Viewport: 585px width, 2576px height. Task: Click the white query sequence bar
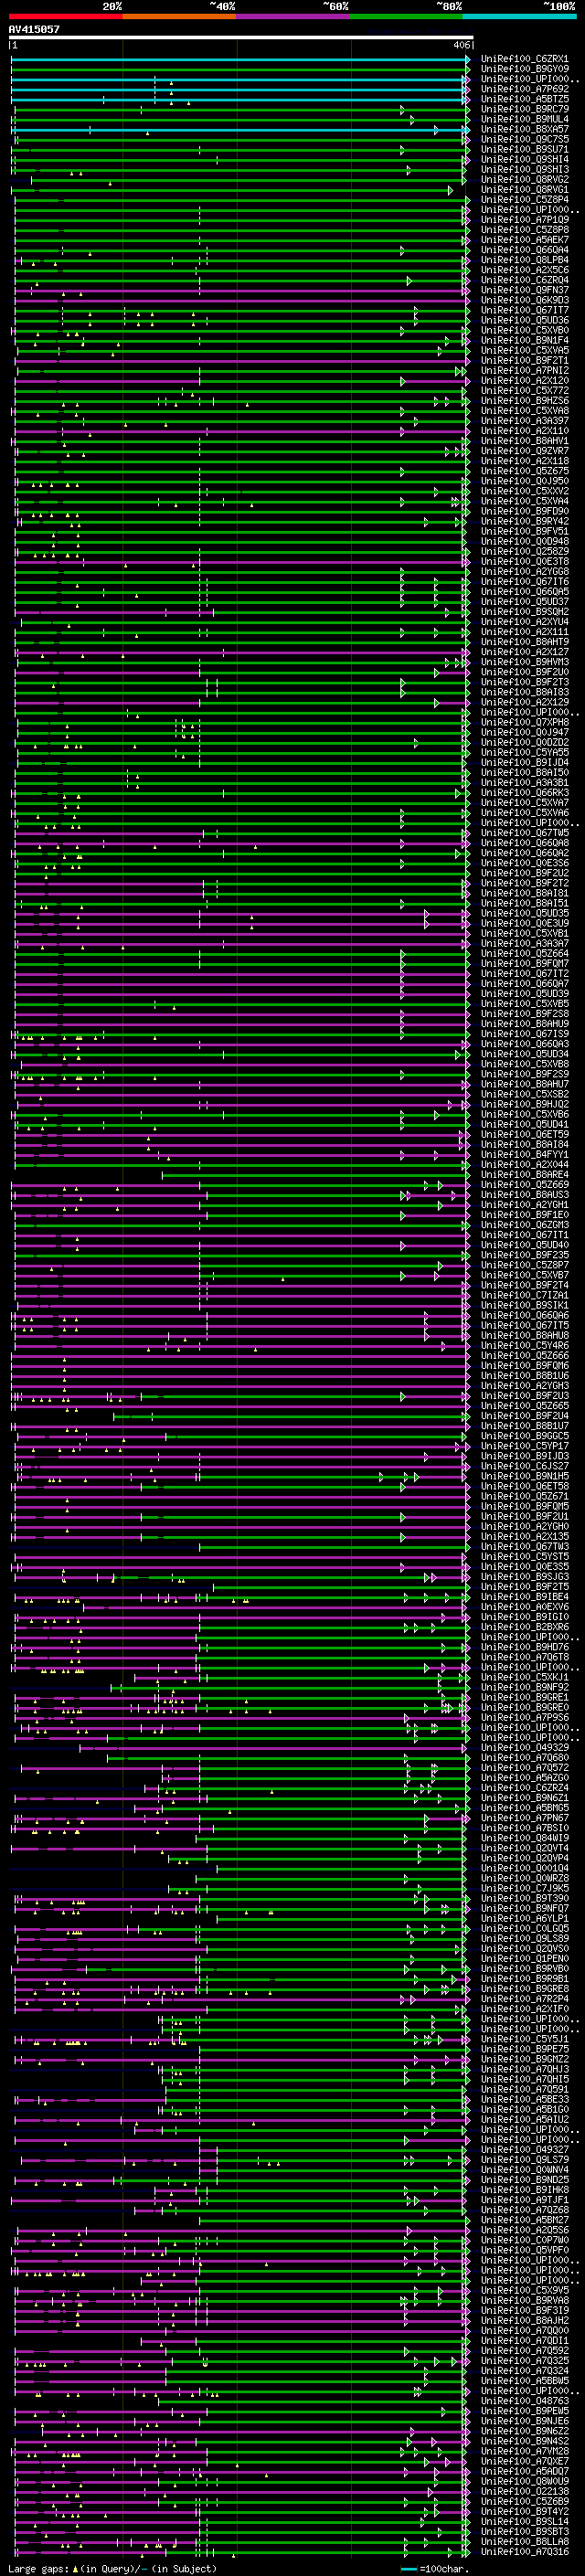click(241, 37)
